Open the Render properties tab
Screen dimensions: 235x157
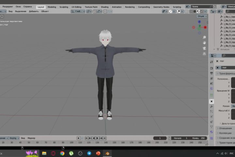click(211, 68)
